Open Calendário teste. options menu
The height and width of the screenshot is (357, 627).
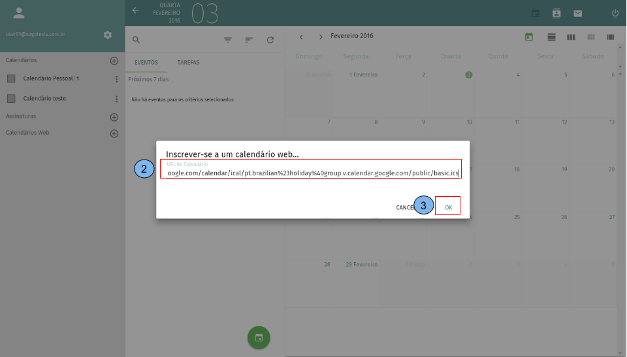[x=117, y=99]
